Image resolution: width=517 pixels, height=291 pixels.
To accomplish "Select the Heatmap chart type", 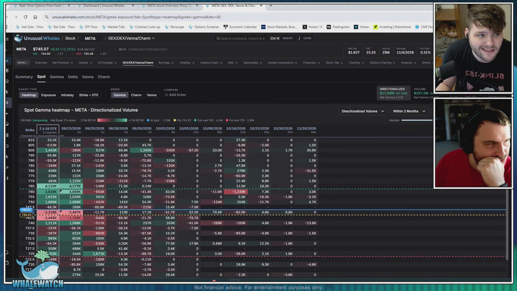I will [x=29, y=95].
